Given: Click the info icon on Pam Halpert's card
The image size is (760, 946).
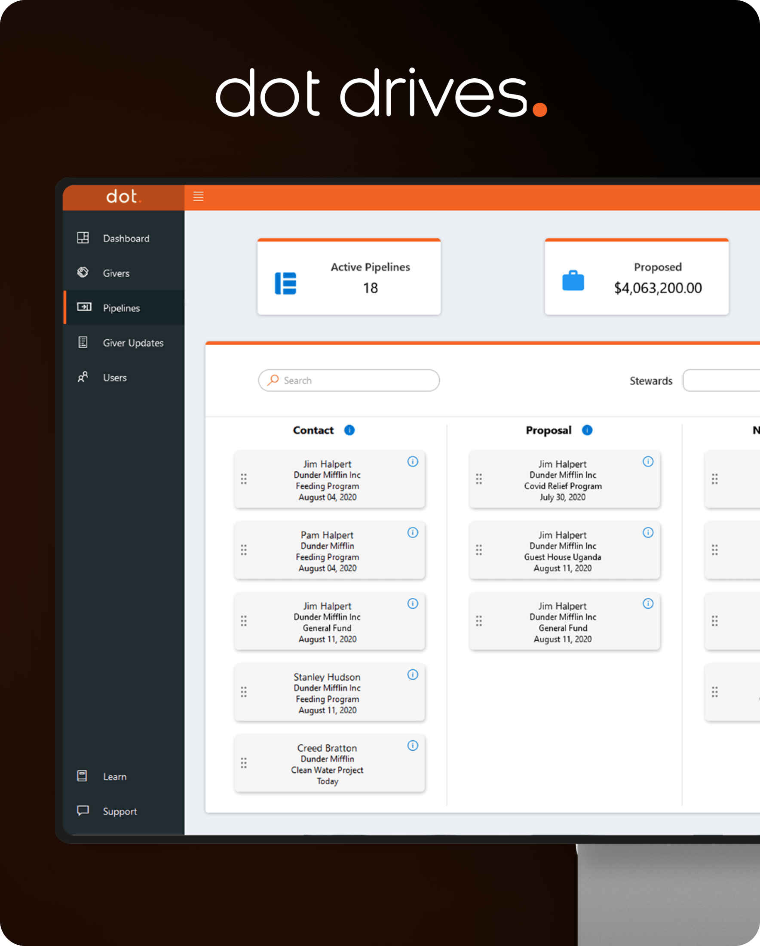Looking at the screenshot, I should click(x=412, y=532).
